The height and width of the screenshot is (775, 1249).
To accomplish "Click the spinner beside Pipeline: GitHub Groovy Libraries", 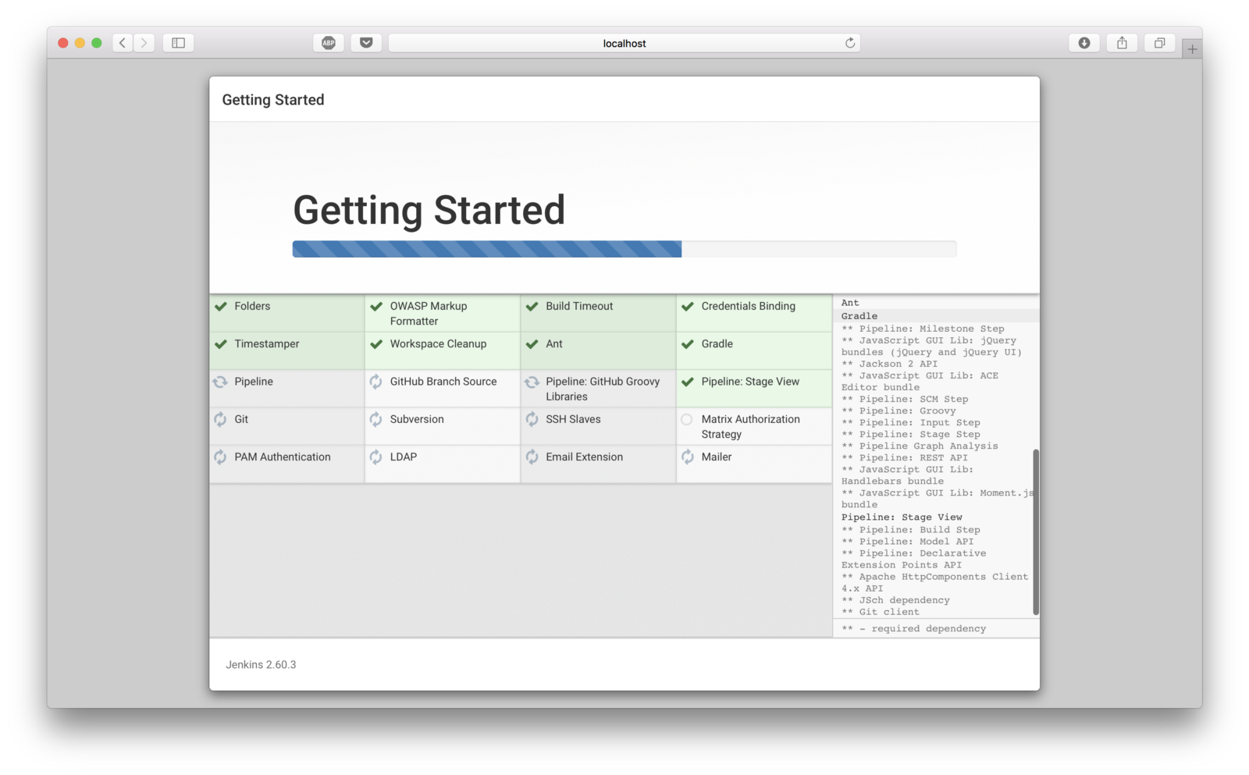I will coord(532,382).
